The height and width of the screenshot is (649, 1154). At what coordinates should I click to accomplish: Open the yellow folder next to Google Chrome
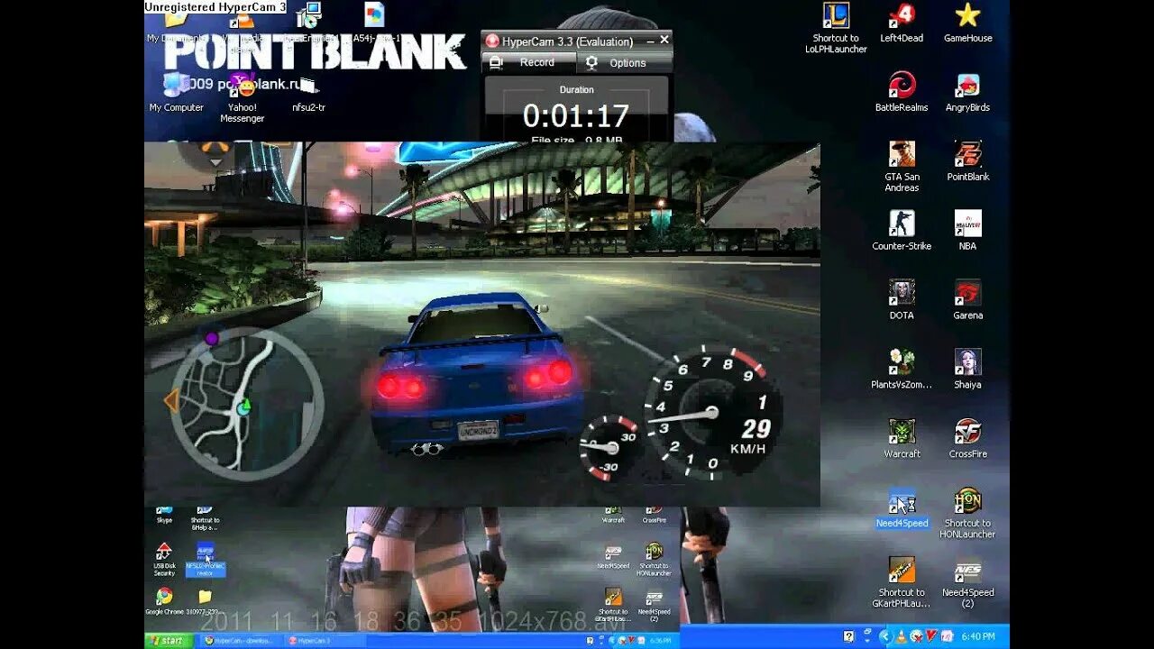point(205,597)
